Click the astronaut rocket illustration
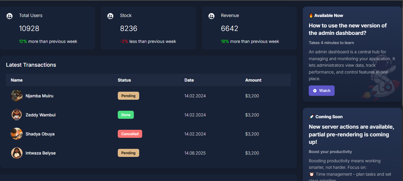The height and width of the screenshot is (181, 403). 382,80
